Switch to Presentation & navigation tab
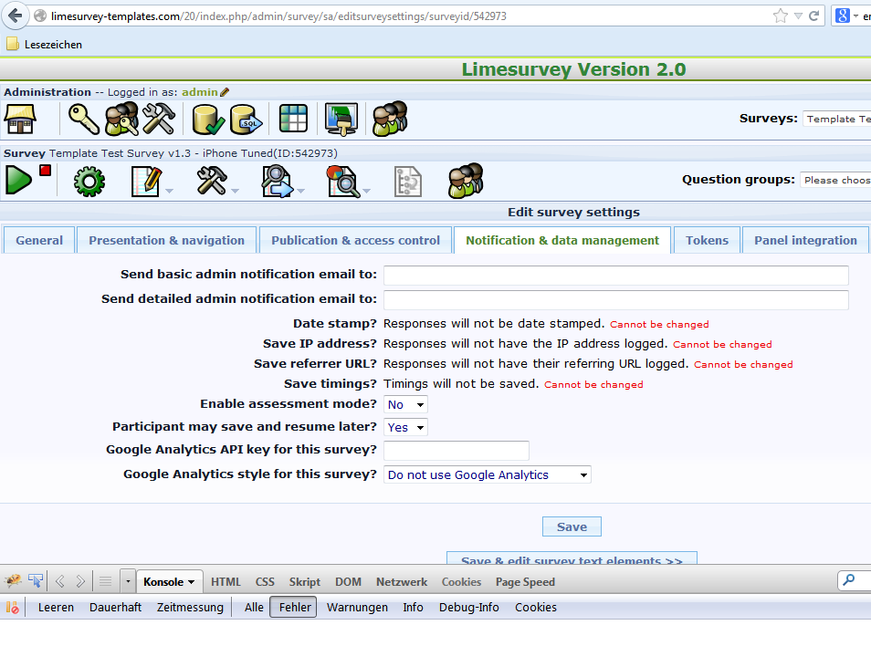 pos(166,240)
